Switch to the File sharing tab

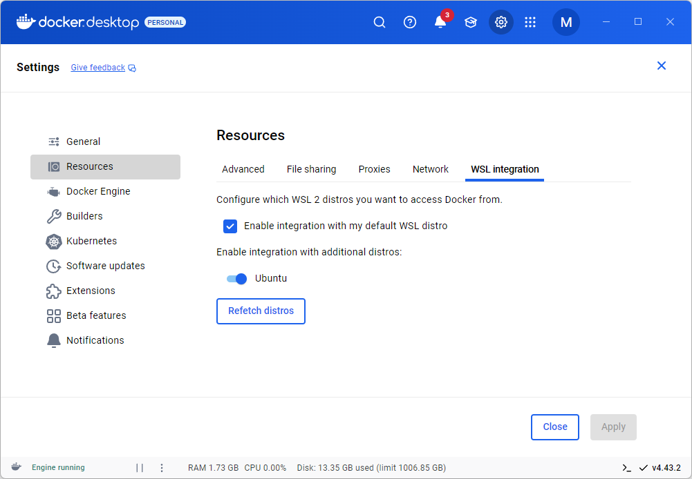(x=311, y=169)
